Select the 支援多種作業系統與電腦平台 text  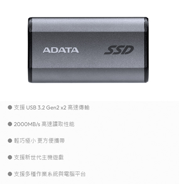pyautogui.click(x=50, y=174)
